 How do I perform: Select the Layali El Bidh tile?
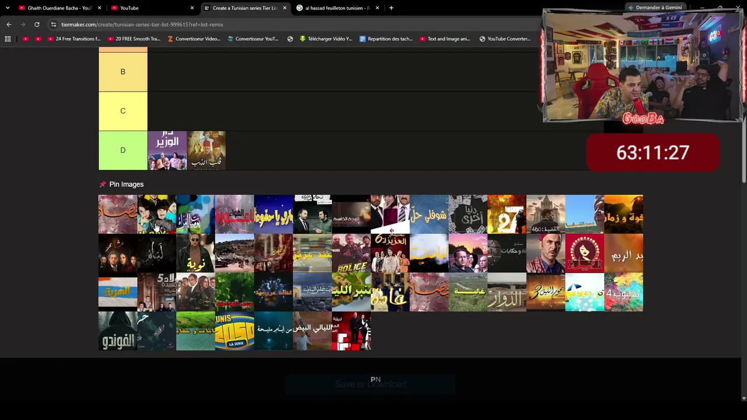312,331
